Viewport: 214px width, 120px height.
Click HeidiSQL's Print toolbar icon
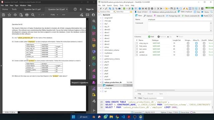tap(119, 8)
